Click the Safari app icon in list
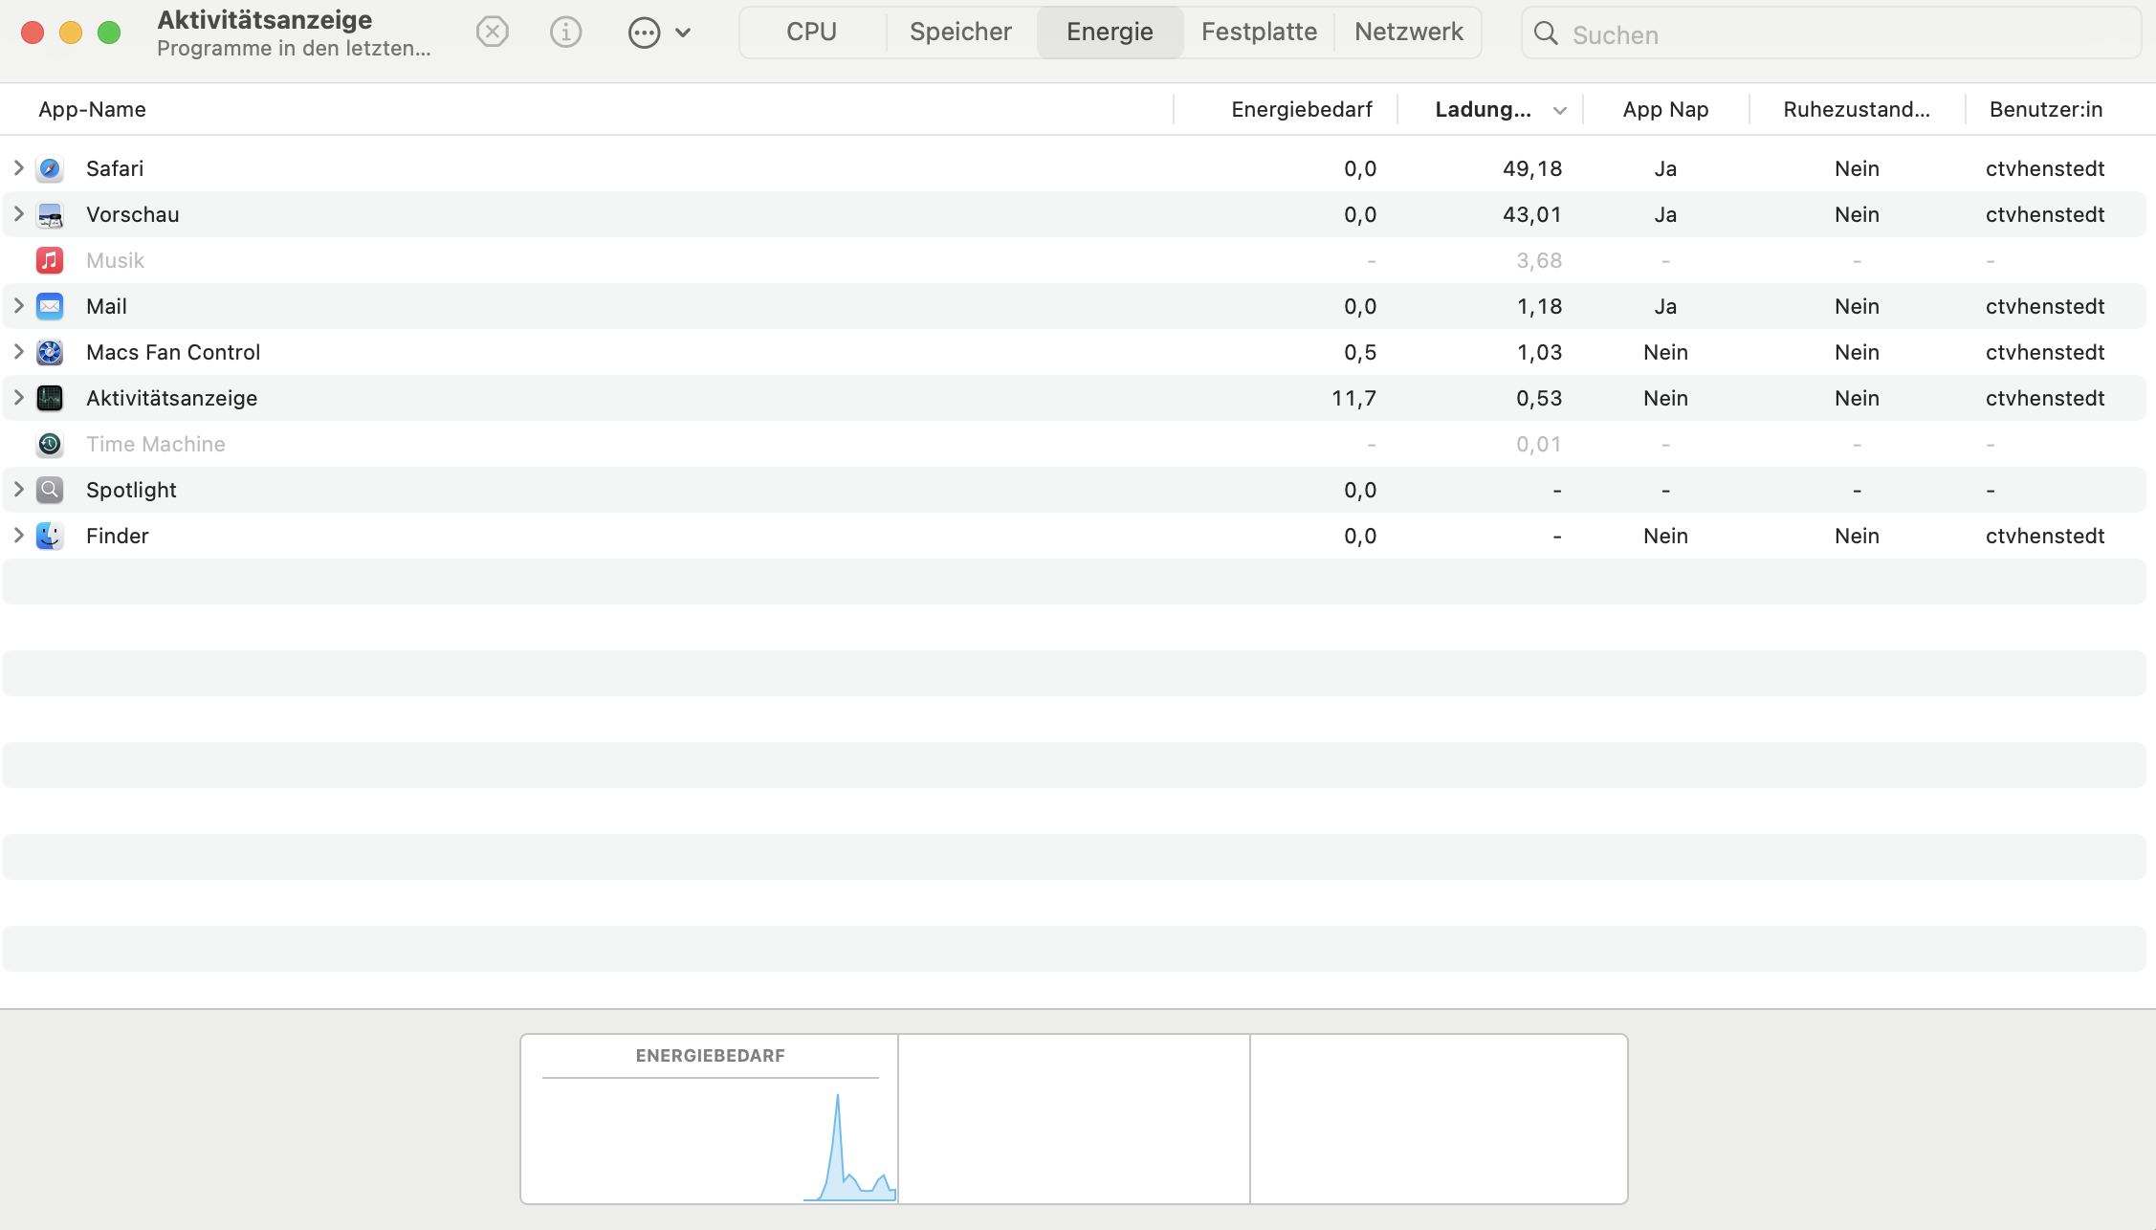 tap(50, 168)
